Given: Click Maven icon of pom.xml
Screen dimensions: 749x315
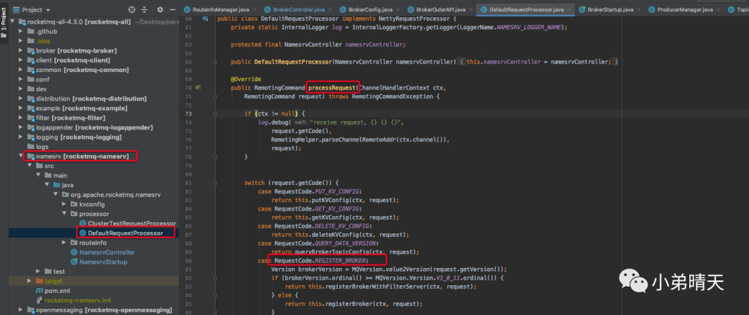Looking at the screenshot, I should tap(40, 291).
